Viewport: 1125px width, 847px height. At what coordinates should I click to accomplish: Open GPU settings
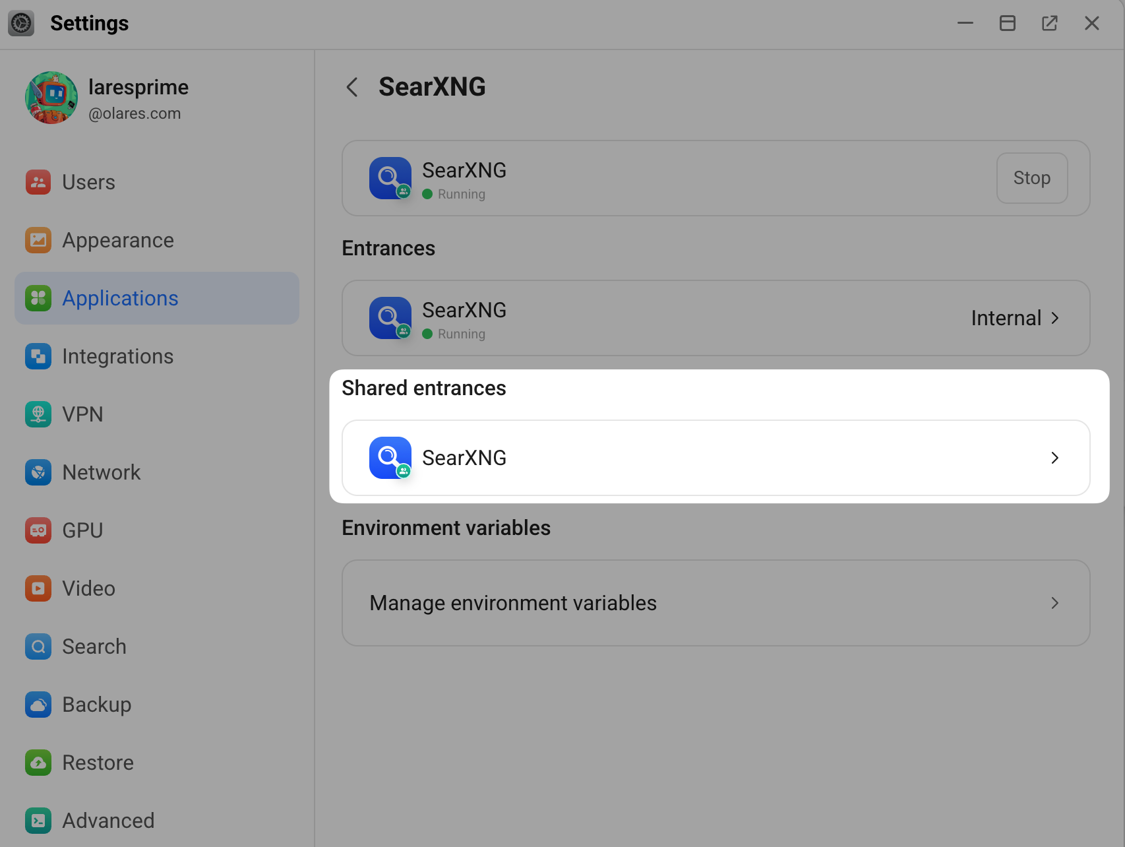157,530
